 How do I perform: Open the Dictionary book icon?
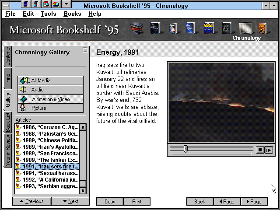click(155, 28)
